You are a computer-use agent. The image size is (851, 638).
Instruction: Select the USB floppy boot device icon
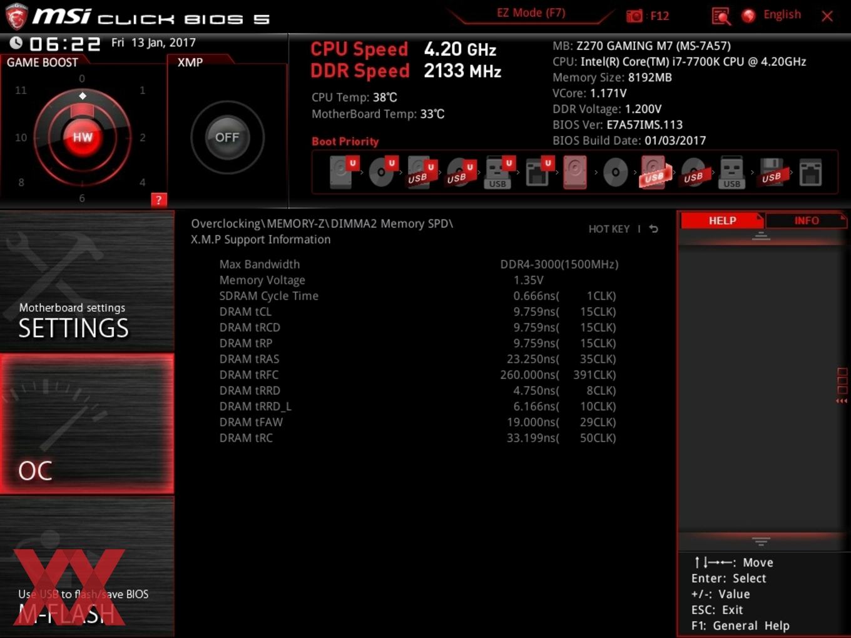(772, 172)
